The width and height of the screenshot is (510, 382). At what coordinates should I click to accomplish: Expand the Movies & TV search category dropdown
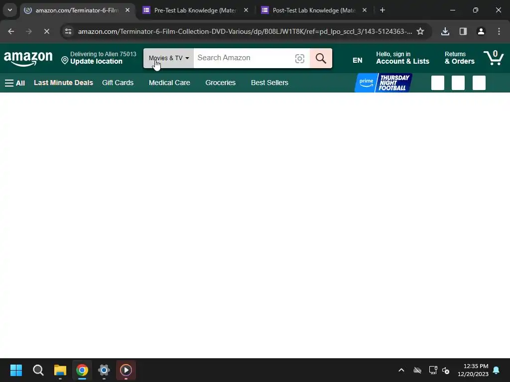[168, 58]
